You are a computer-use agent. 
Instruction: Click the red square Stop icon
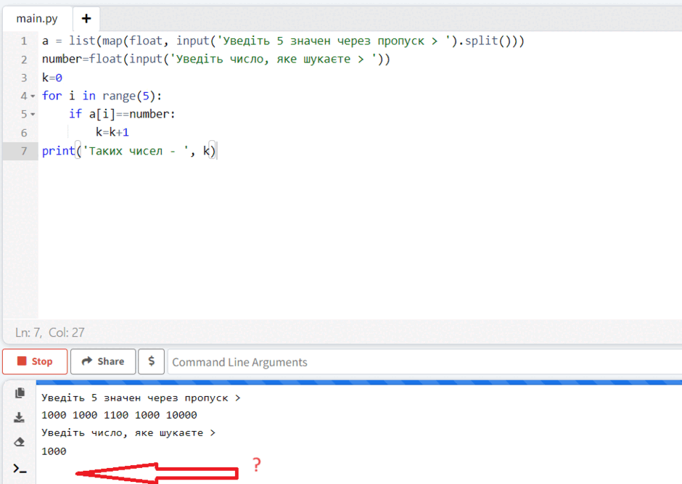pyautogui.click(x=22, y=361)
